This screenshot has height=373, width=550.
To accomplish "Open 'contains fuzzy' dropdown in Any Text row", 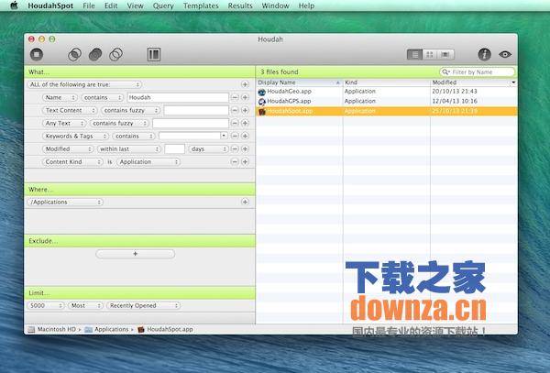I will pos(119,124).
